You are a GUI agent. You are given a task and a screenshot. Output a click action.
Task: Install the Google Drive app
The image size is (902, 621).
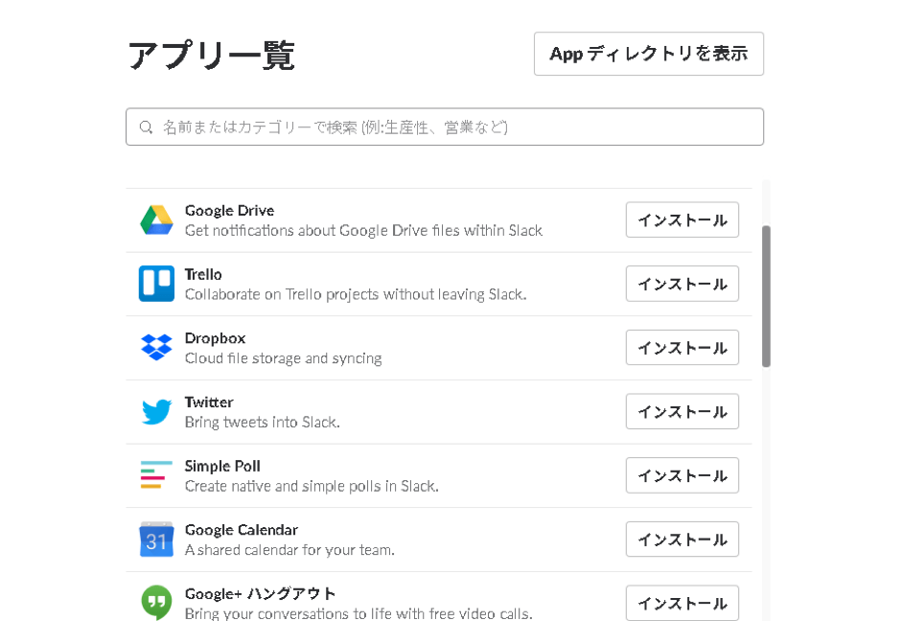[682, 220]
